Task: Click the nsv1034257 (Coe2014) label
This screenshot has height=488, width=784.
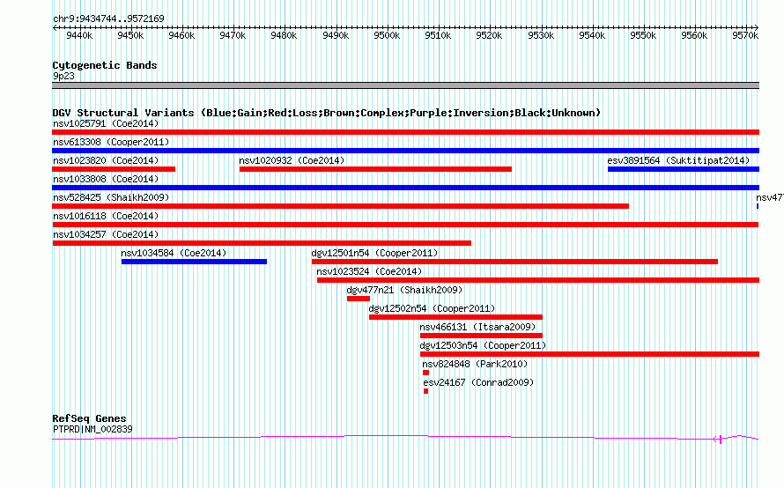Action: 106,234
